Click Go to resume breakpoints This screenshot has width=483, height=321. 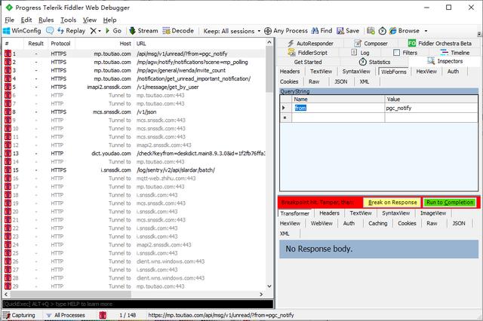113,31
